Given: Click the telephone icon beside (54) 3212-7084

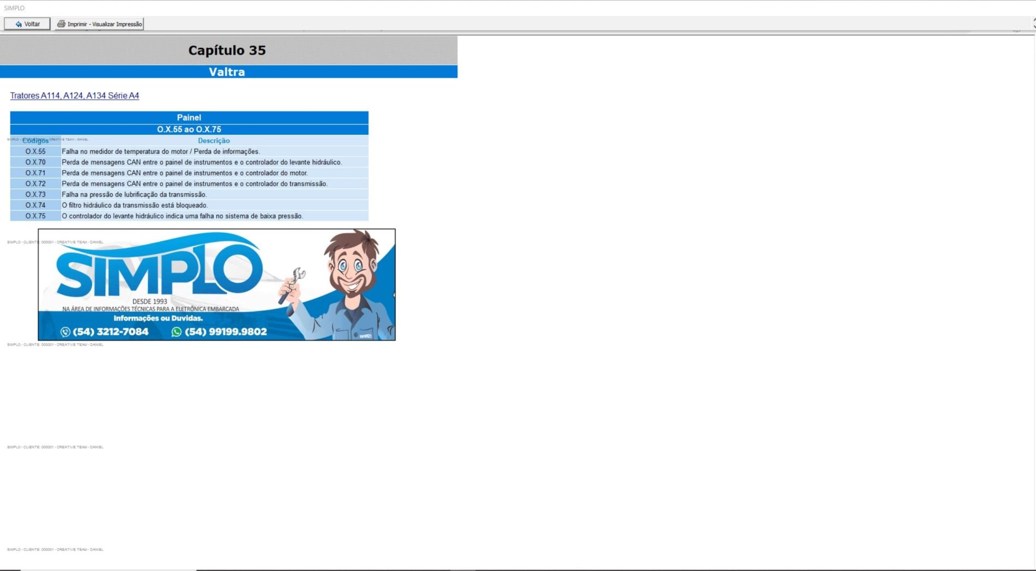Looking at the screenshot, I should tap(65, 332).
